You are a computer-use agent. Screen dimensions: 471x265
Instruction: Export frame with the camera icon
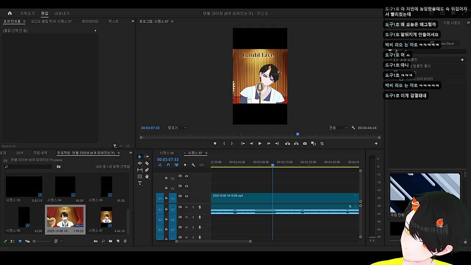pyautogui.click(x=305, y=144)
